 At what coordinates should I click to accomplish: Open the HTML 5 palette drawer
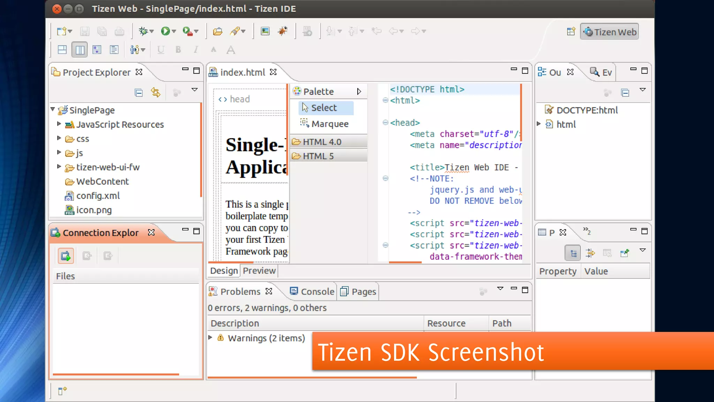pyautogui.click(x=318, y=156)
